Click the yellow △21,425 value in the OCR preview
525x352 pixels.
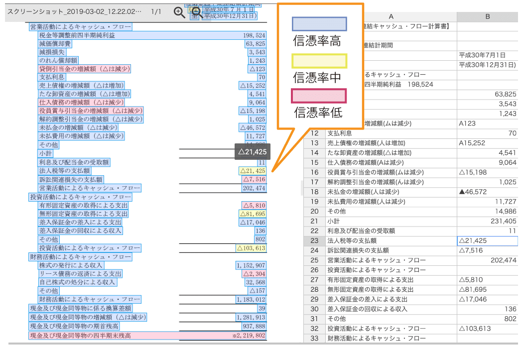click(x=253, y=171)
